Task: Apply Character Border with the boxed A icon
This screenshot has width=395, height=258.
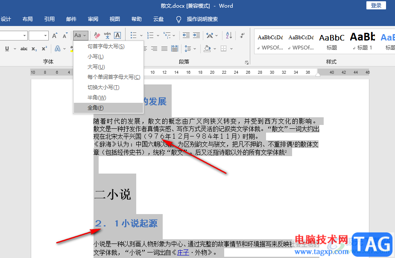Action: coord(117,36)
